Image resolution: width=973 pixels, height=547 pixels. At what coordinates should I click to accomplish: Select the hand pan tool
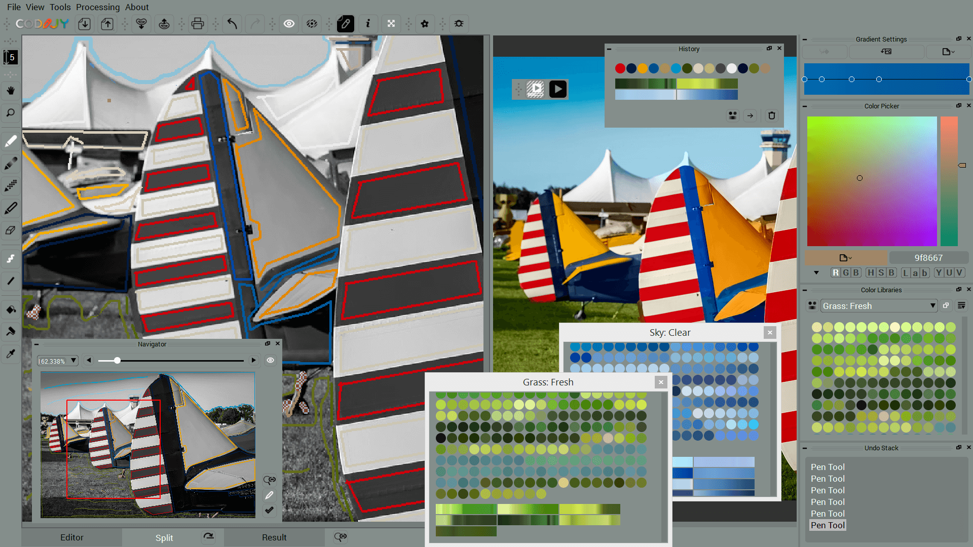pyautogui.click(x=11, y=91)
